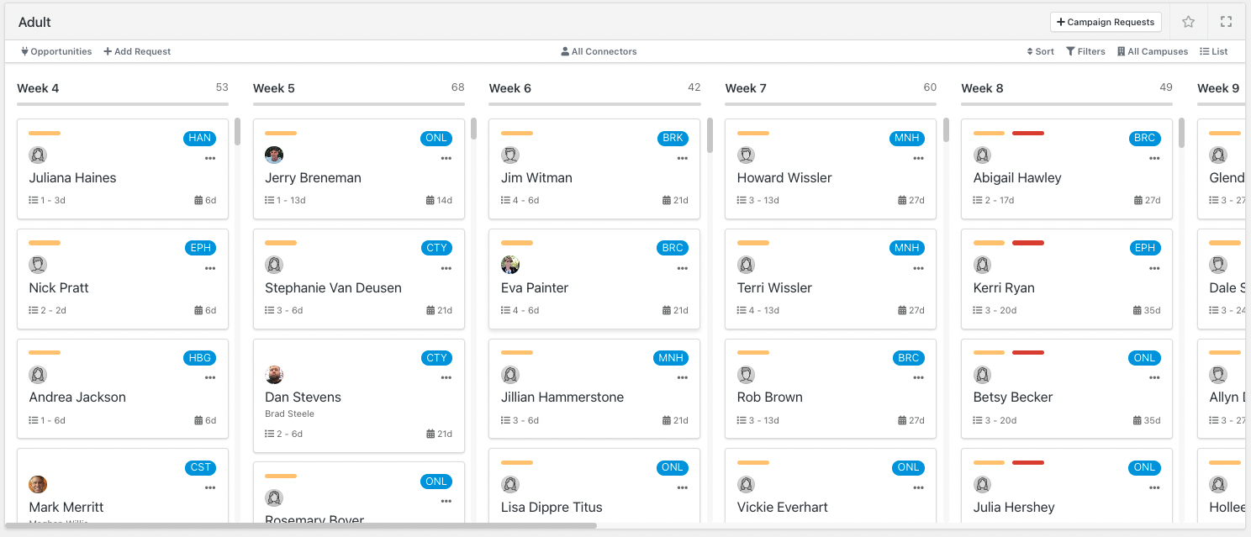Open the All Connectors selector
This screenshot has height=537, width=1251.
click(x=599, y=51)
